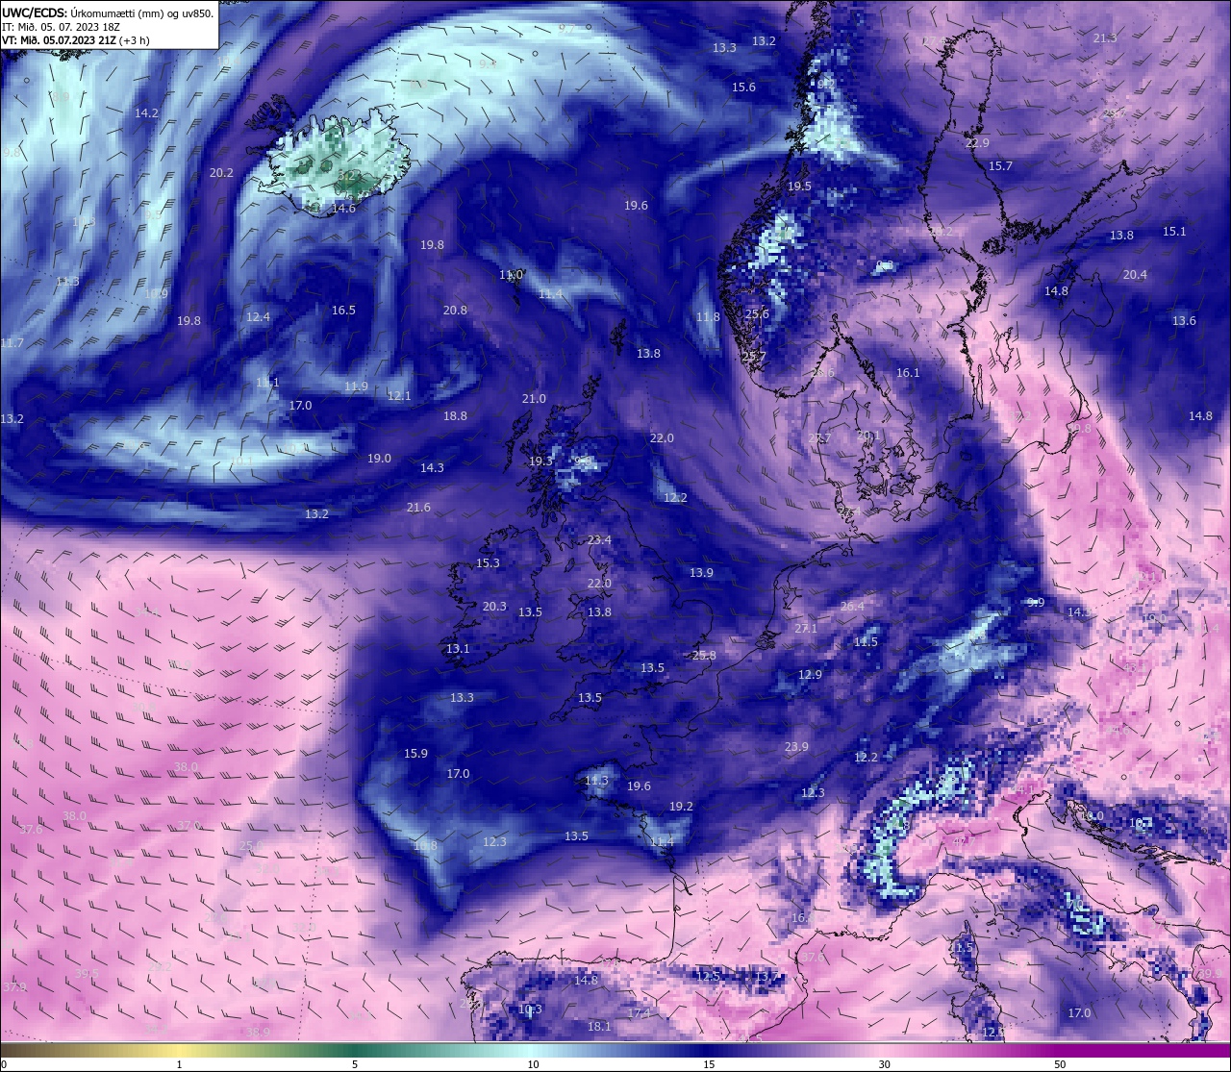Click the 23.9 value over France
Screen dimensions: 1231x1072
pyautogui.click(x=796, y=747)
